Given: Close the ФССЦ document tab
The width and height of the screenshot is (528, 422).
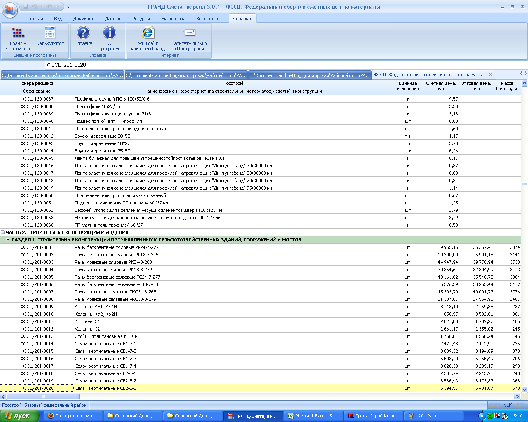Looking at the screenshot, I should tap(490, 75).
